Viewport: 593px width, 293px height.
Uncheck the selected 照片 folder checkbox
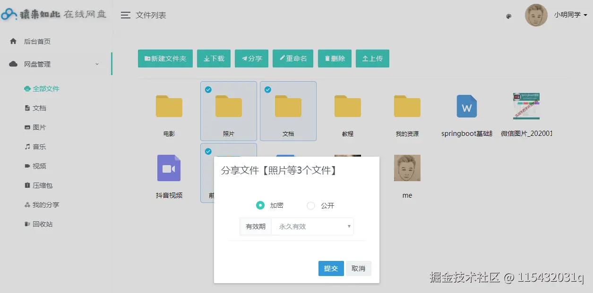click(x=208, y=90)
